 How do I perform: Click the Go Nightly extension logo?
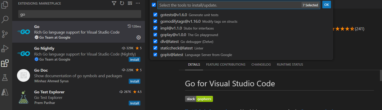click(24, 53)
